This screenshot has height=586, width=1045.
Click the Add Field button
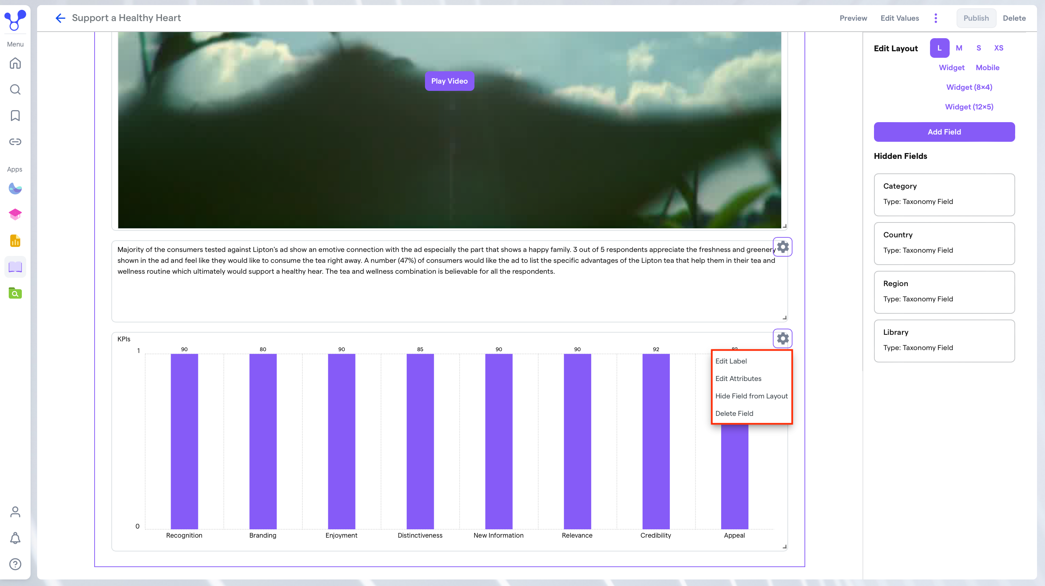944,132
